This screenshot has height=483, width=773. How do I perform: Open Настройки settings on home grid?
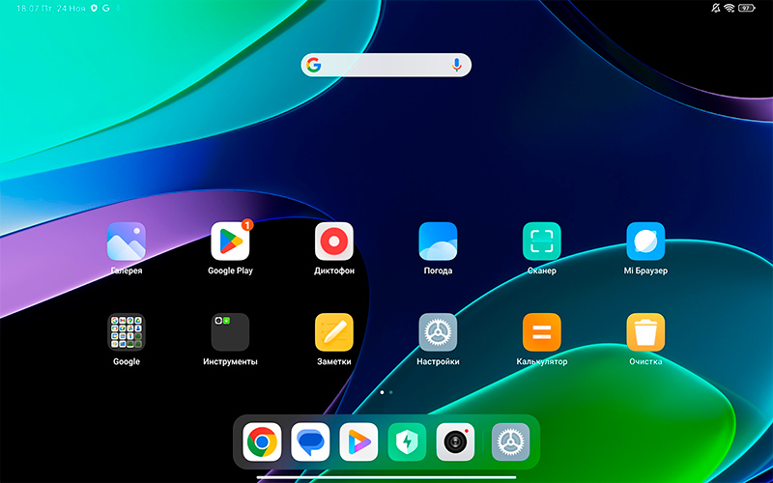tap(438, 332)
